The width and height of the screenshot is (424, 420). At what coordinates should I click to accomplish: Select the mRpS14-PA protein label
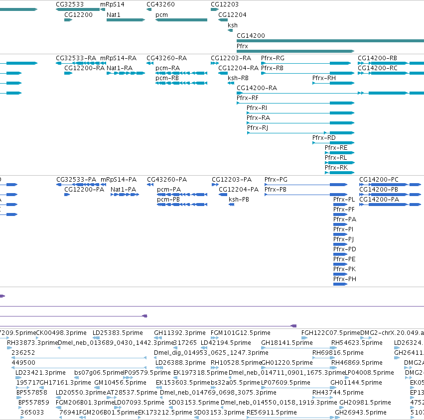click(x=119, y=180)
